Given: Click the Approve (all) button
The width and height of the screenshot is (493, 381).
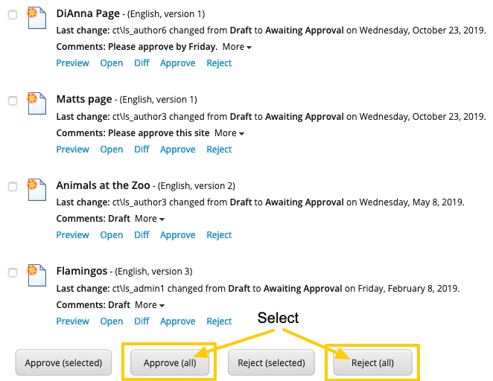Looking at the screenshot, I should [x=171, y=363].
